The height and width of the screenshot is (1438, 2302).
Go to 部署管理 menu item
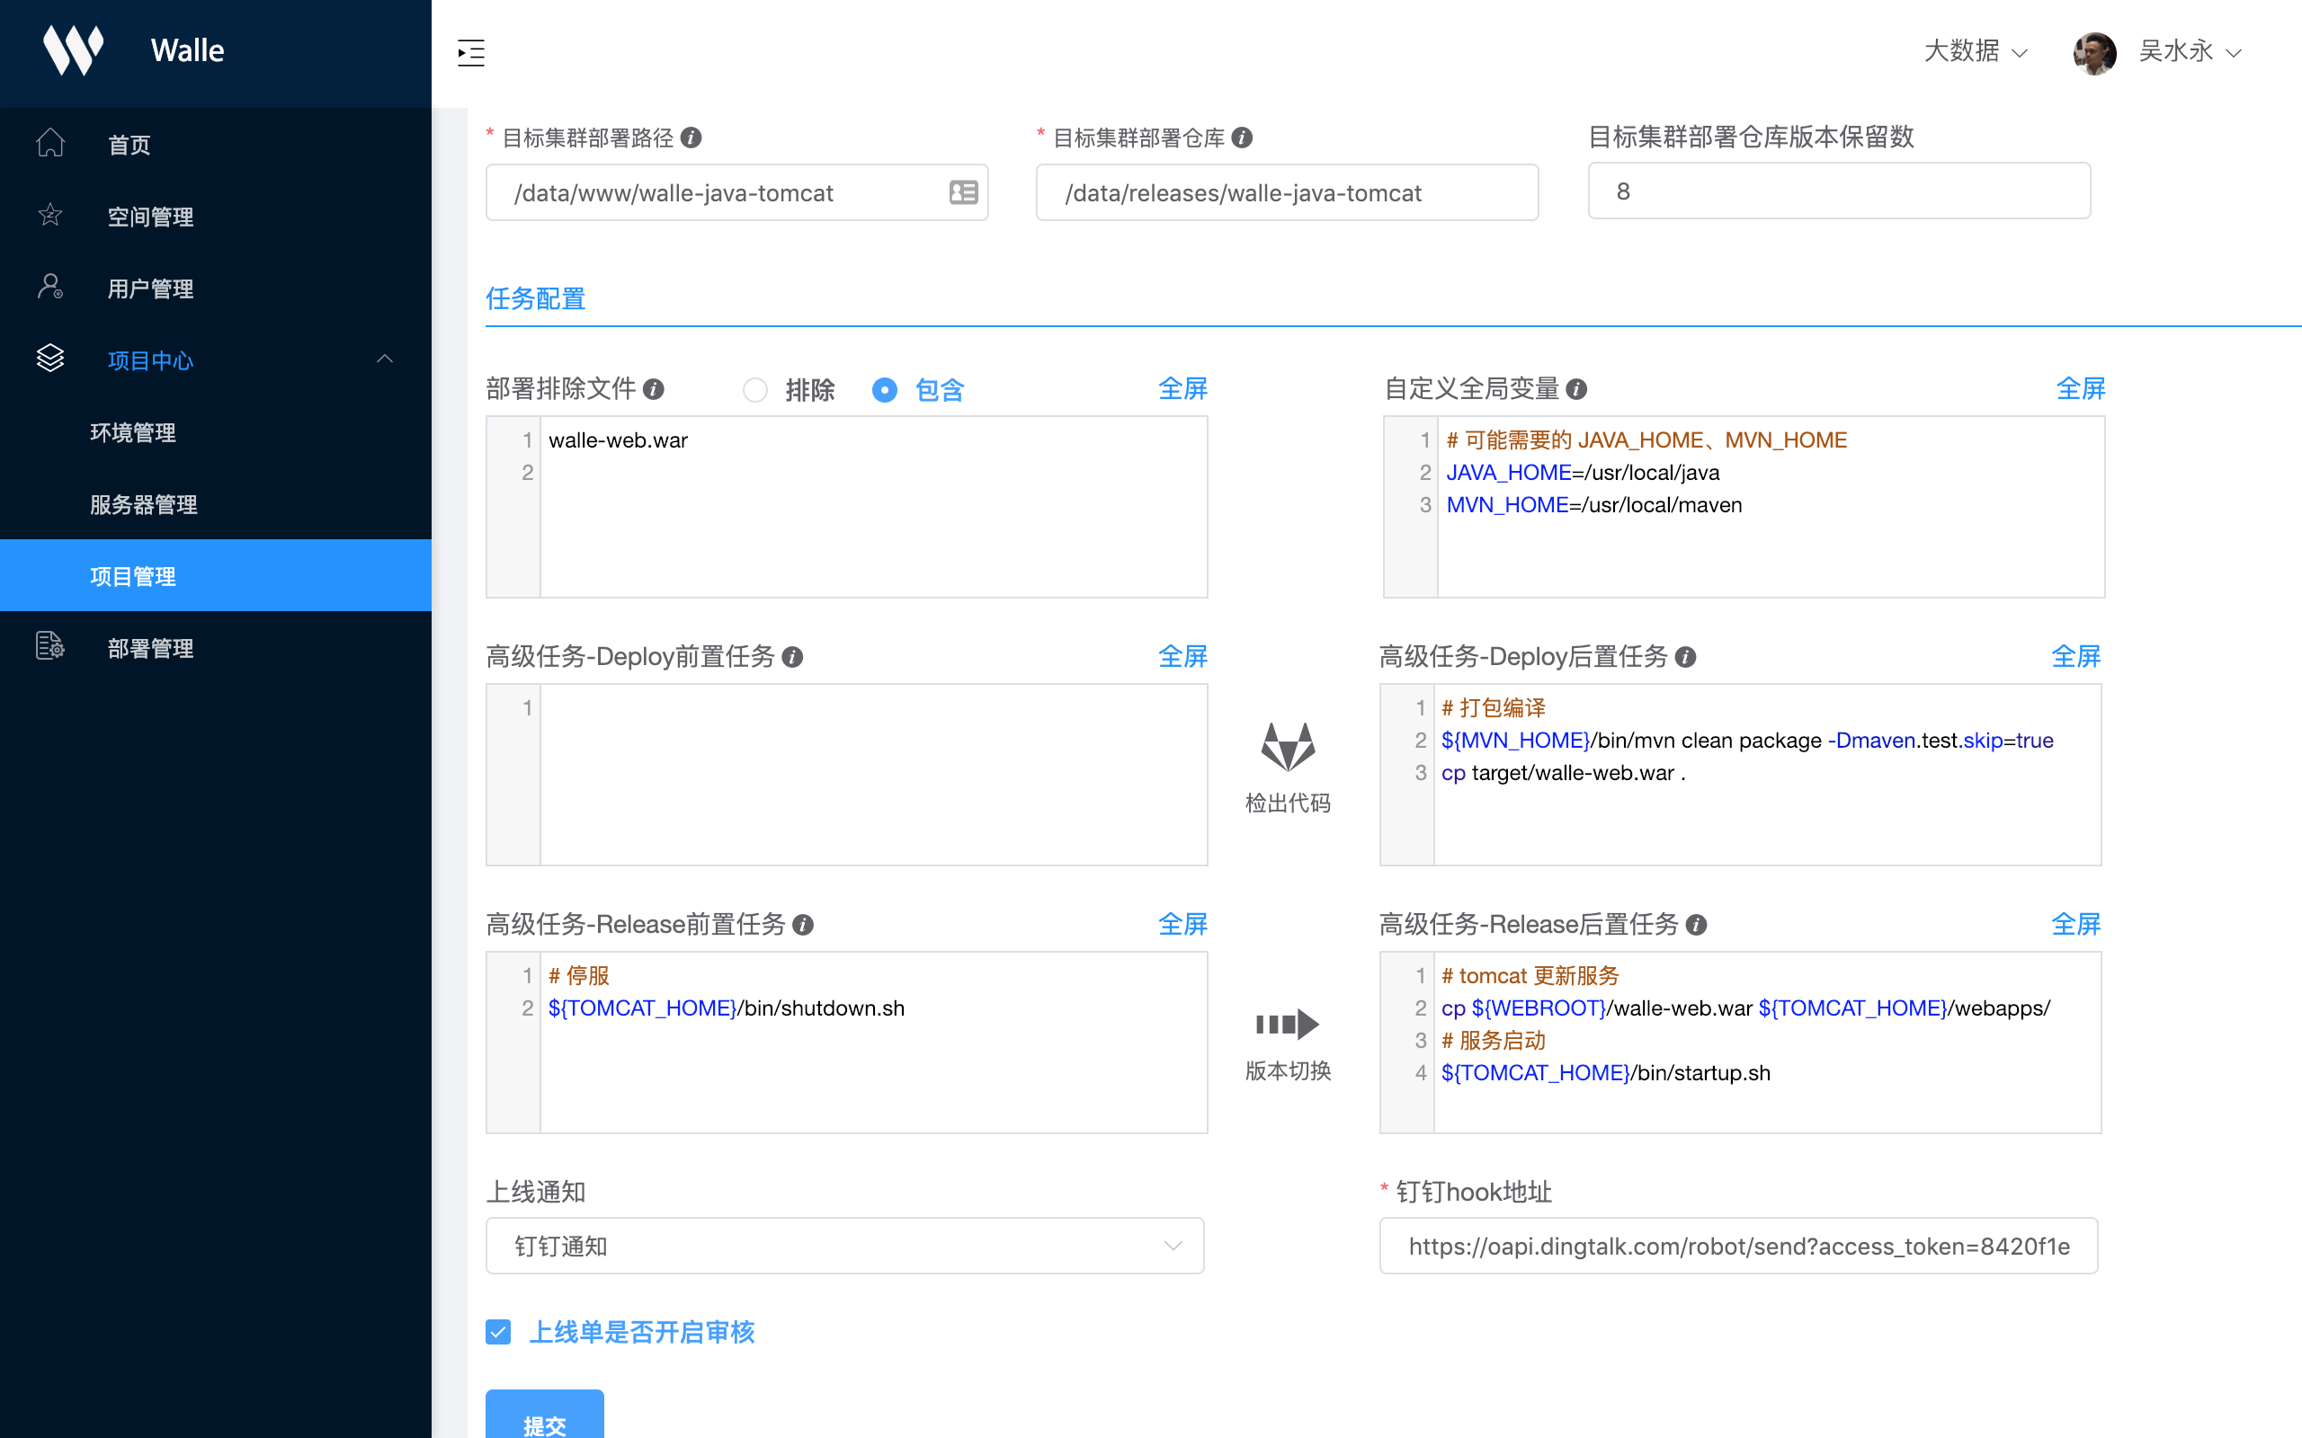[150, 648]
